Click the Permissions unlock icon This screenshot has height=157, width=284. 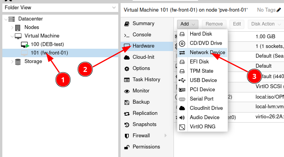click(x=126, y=147)
